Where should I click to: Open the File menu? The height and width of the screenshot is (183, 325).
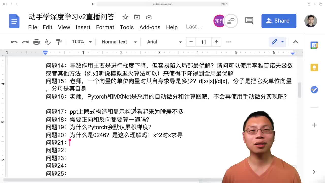tap(32, 27)
